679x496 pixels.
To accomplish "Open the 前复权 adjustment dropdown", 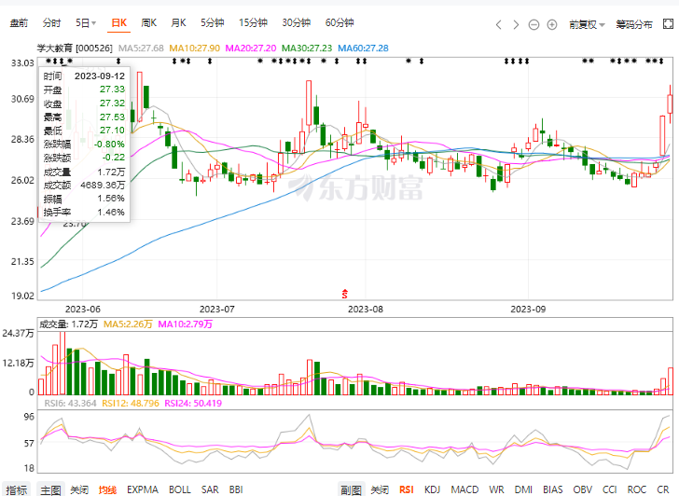I will coord(587,24).
